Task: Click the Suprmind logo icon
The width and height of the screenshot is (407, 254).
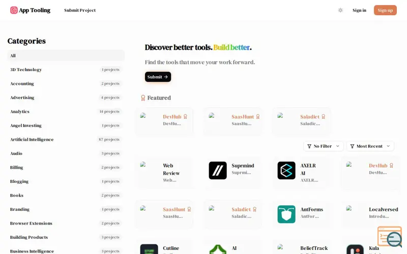Action: [x=218, y=171]
